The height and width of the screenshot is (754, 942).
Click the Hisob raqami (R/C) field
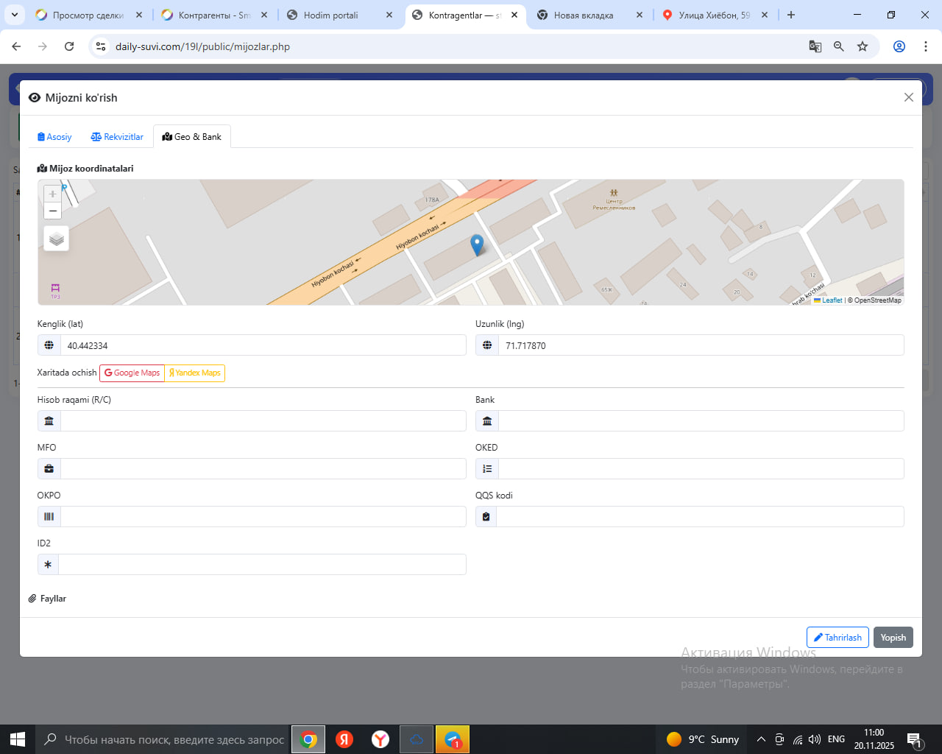[x=263, y=421]
